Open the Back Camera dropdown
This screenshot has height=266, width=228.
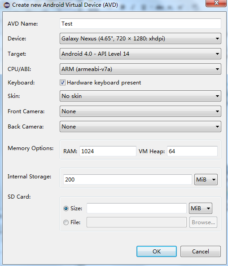point(140,127)
